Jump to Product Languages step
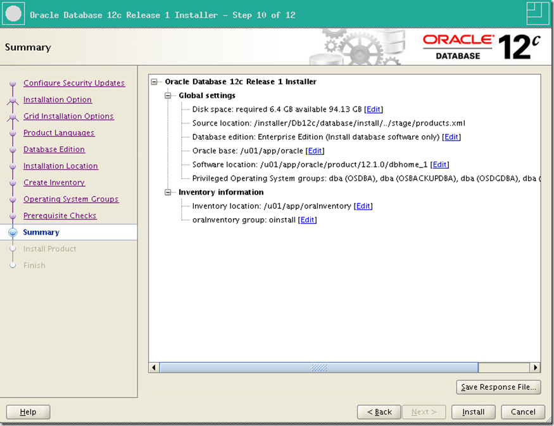The height and width of the screenshot is (426, 554). [59, 132]
